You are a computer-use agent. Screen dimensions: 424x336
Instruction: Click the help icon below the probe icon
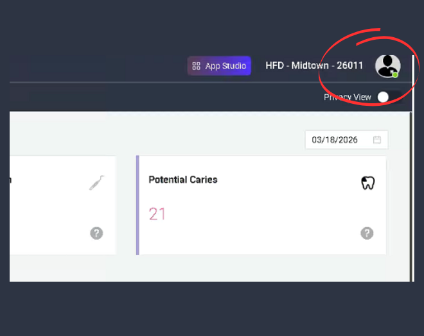pyautogui.click(x=96, y=233)
